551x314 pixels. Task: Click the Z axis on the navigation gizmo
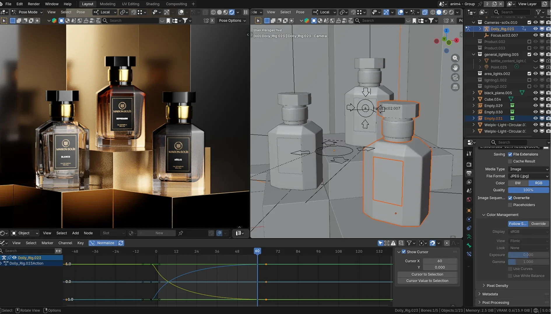click(446, 31)
